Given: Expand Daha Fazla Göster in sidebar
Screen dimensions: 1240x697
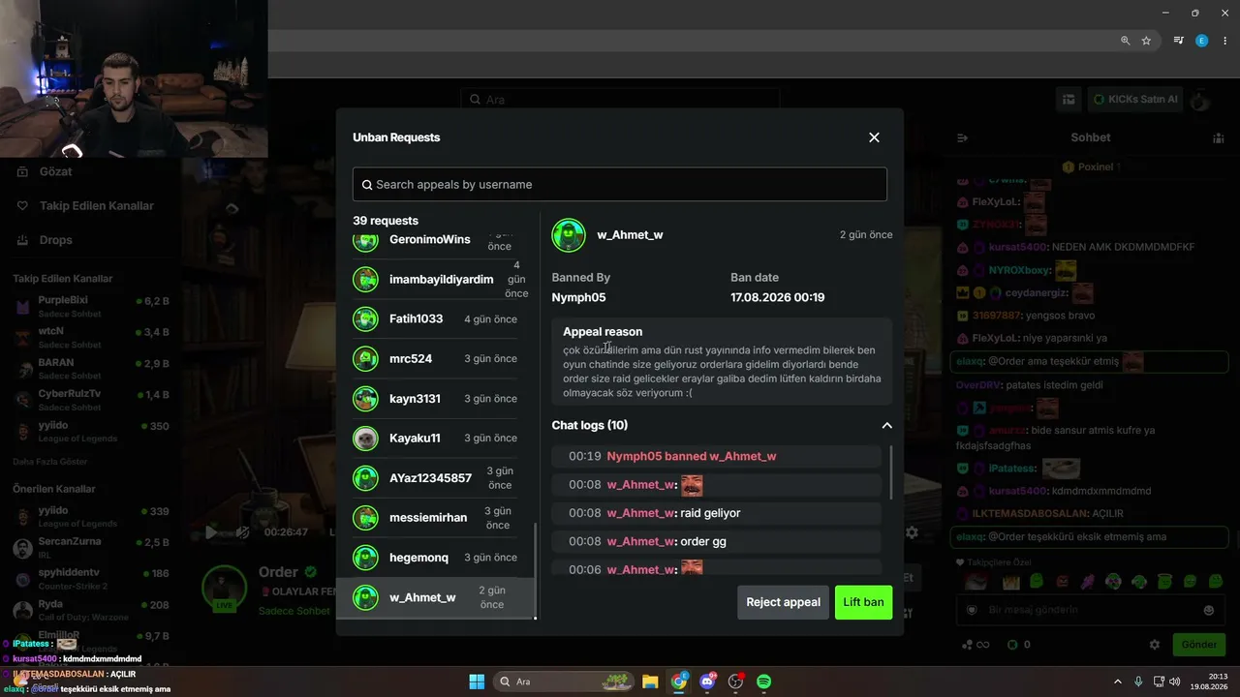Looking at the screenshot, I should click(50, 462).
